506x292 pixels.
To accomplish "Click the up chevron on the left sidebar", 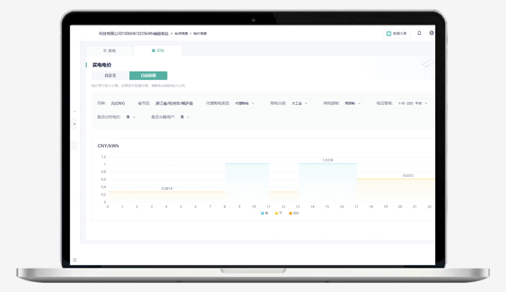I will 74,124.
